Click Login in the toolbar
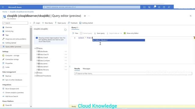The height and width of the screenshot is (109, 195). click(37, 23)
